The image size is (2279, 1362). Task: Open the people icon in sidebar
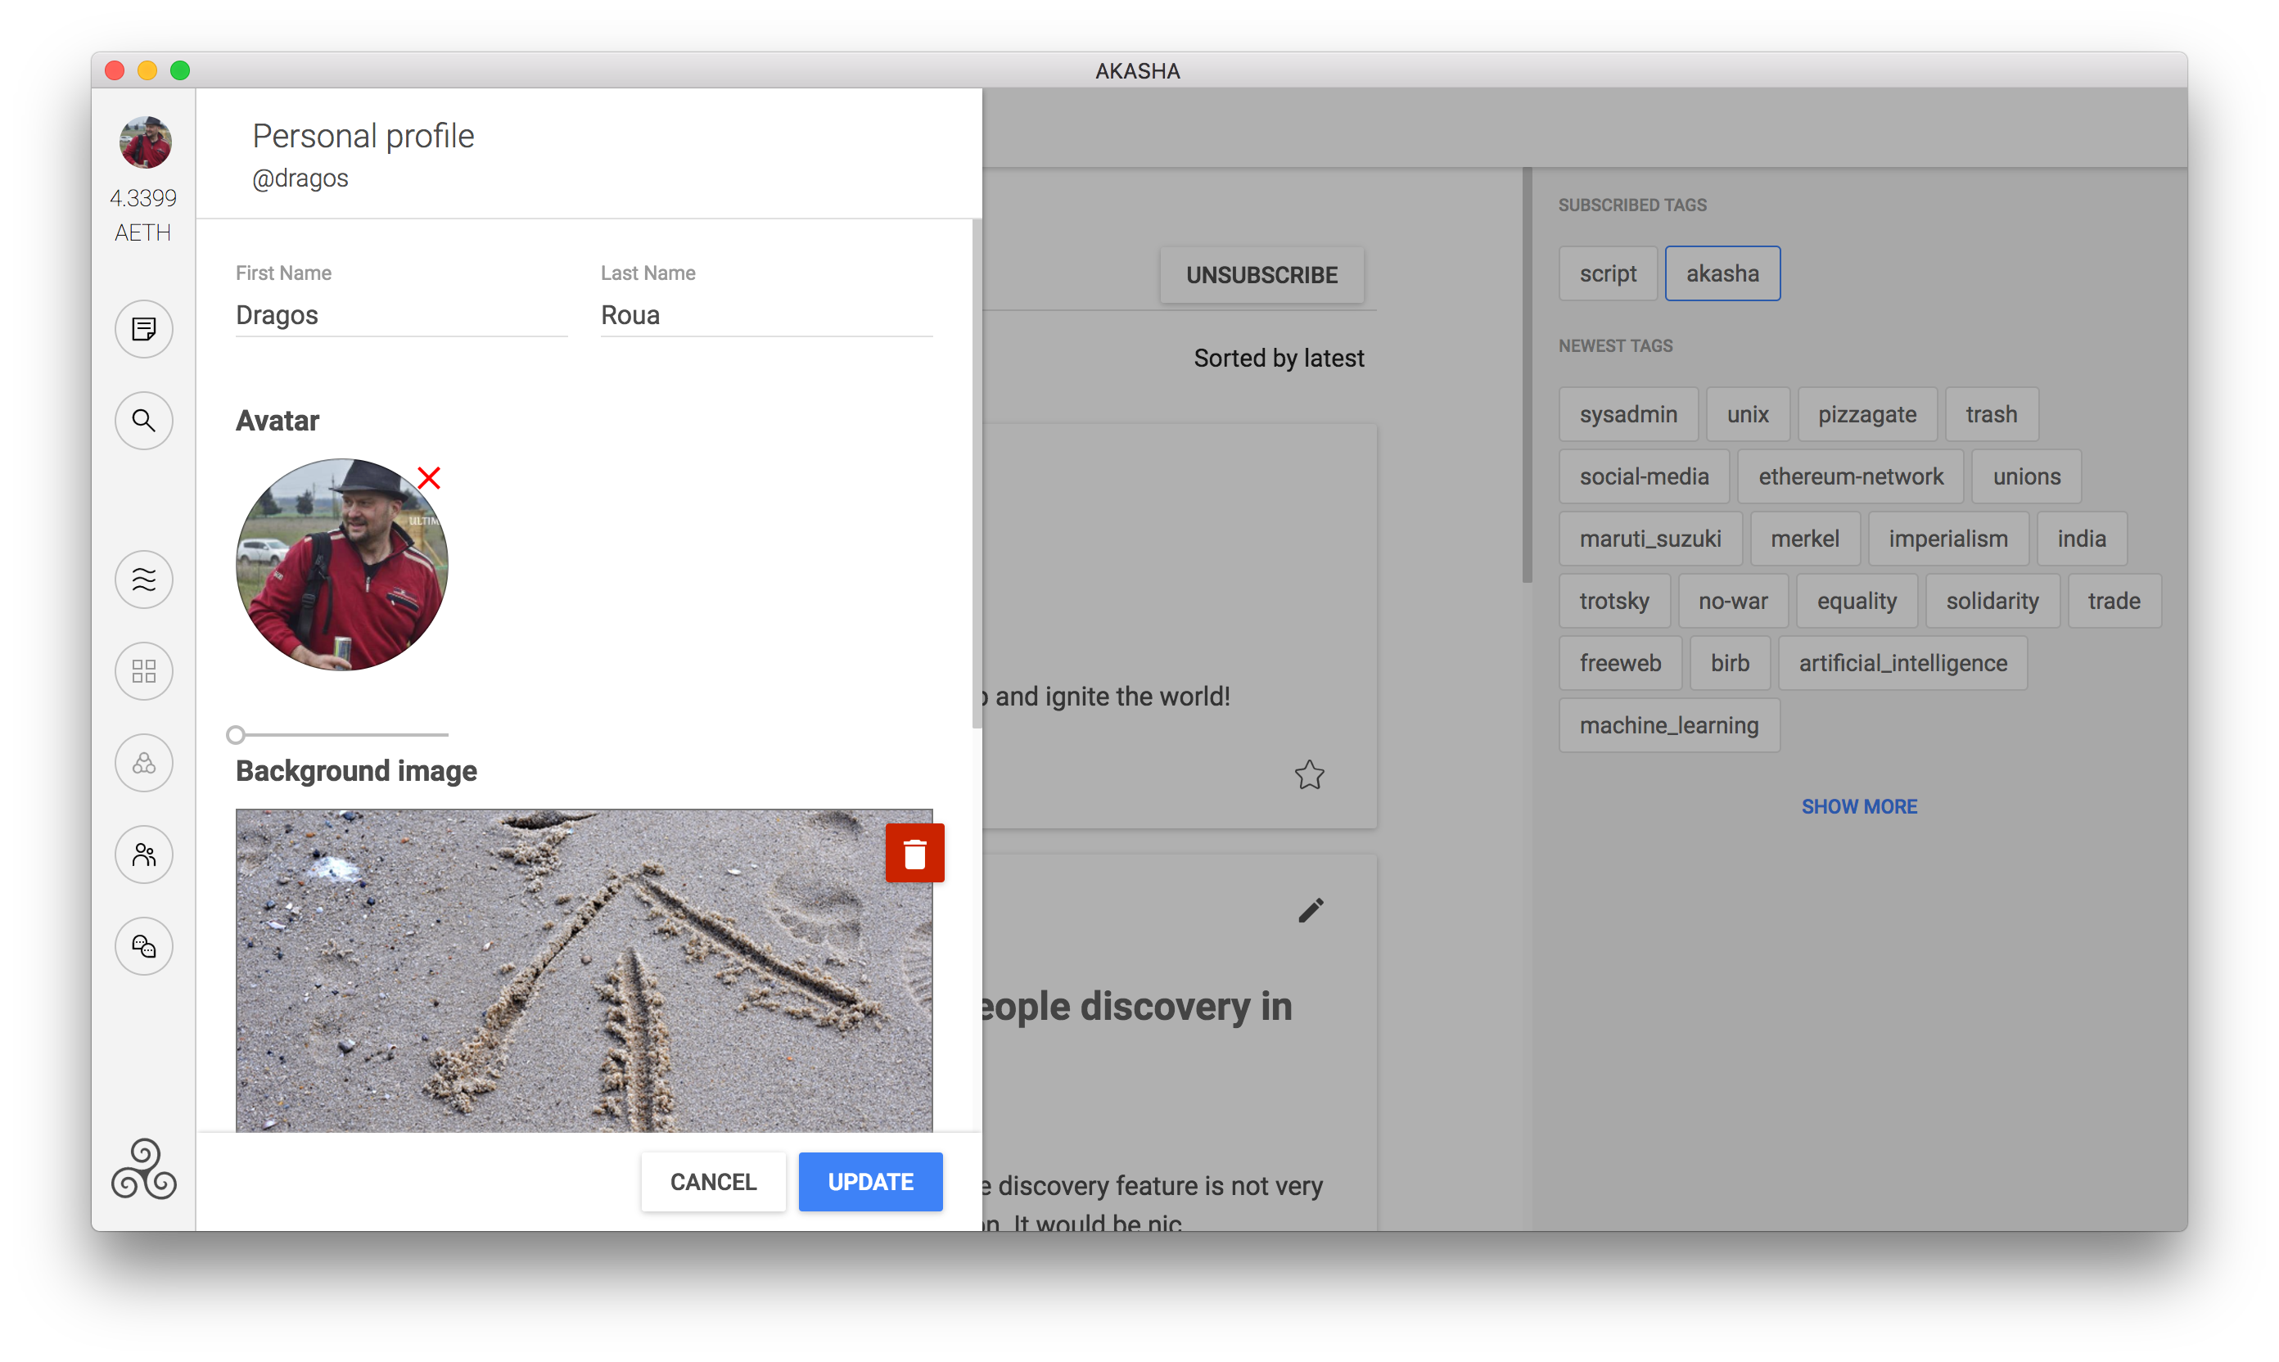click(x=144, y=855)
